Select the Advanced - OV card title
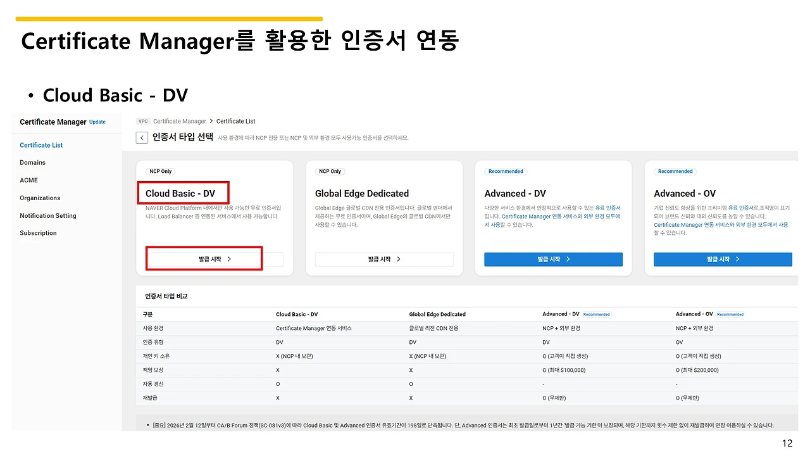The width and height of the screenshot is (810, 456). tap(685, 193)
